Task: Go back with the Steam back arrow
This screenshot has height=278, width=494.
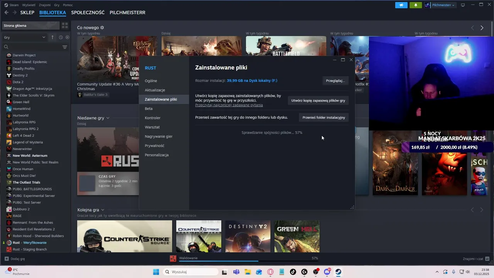Action: tap(6, 12)
